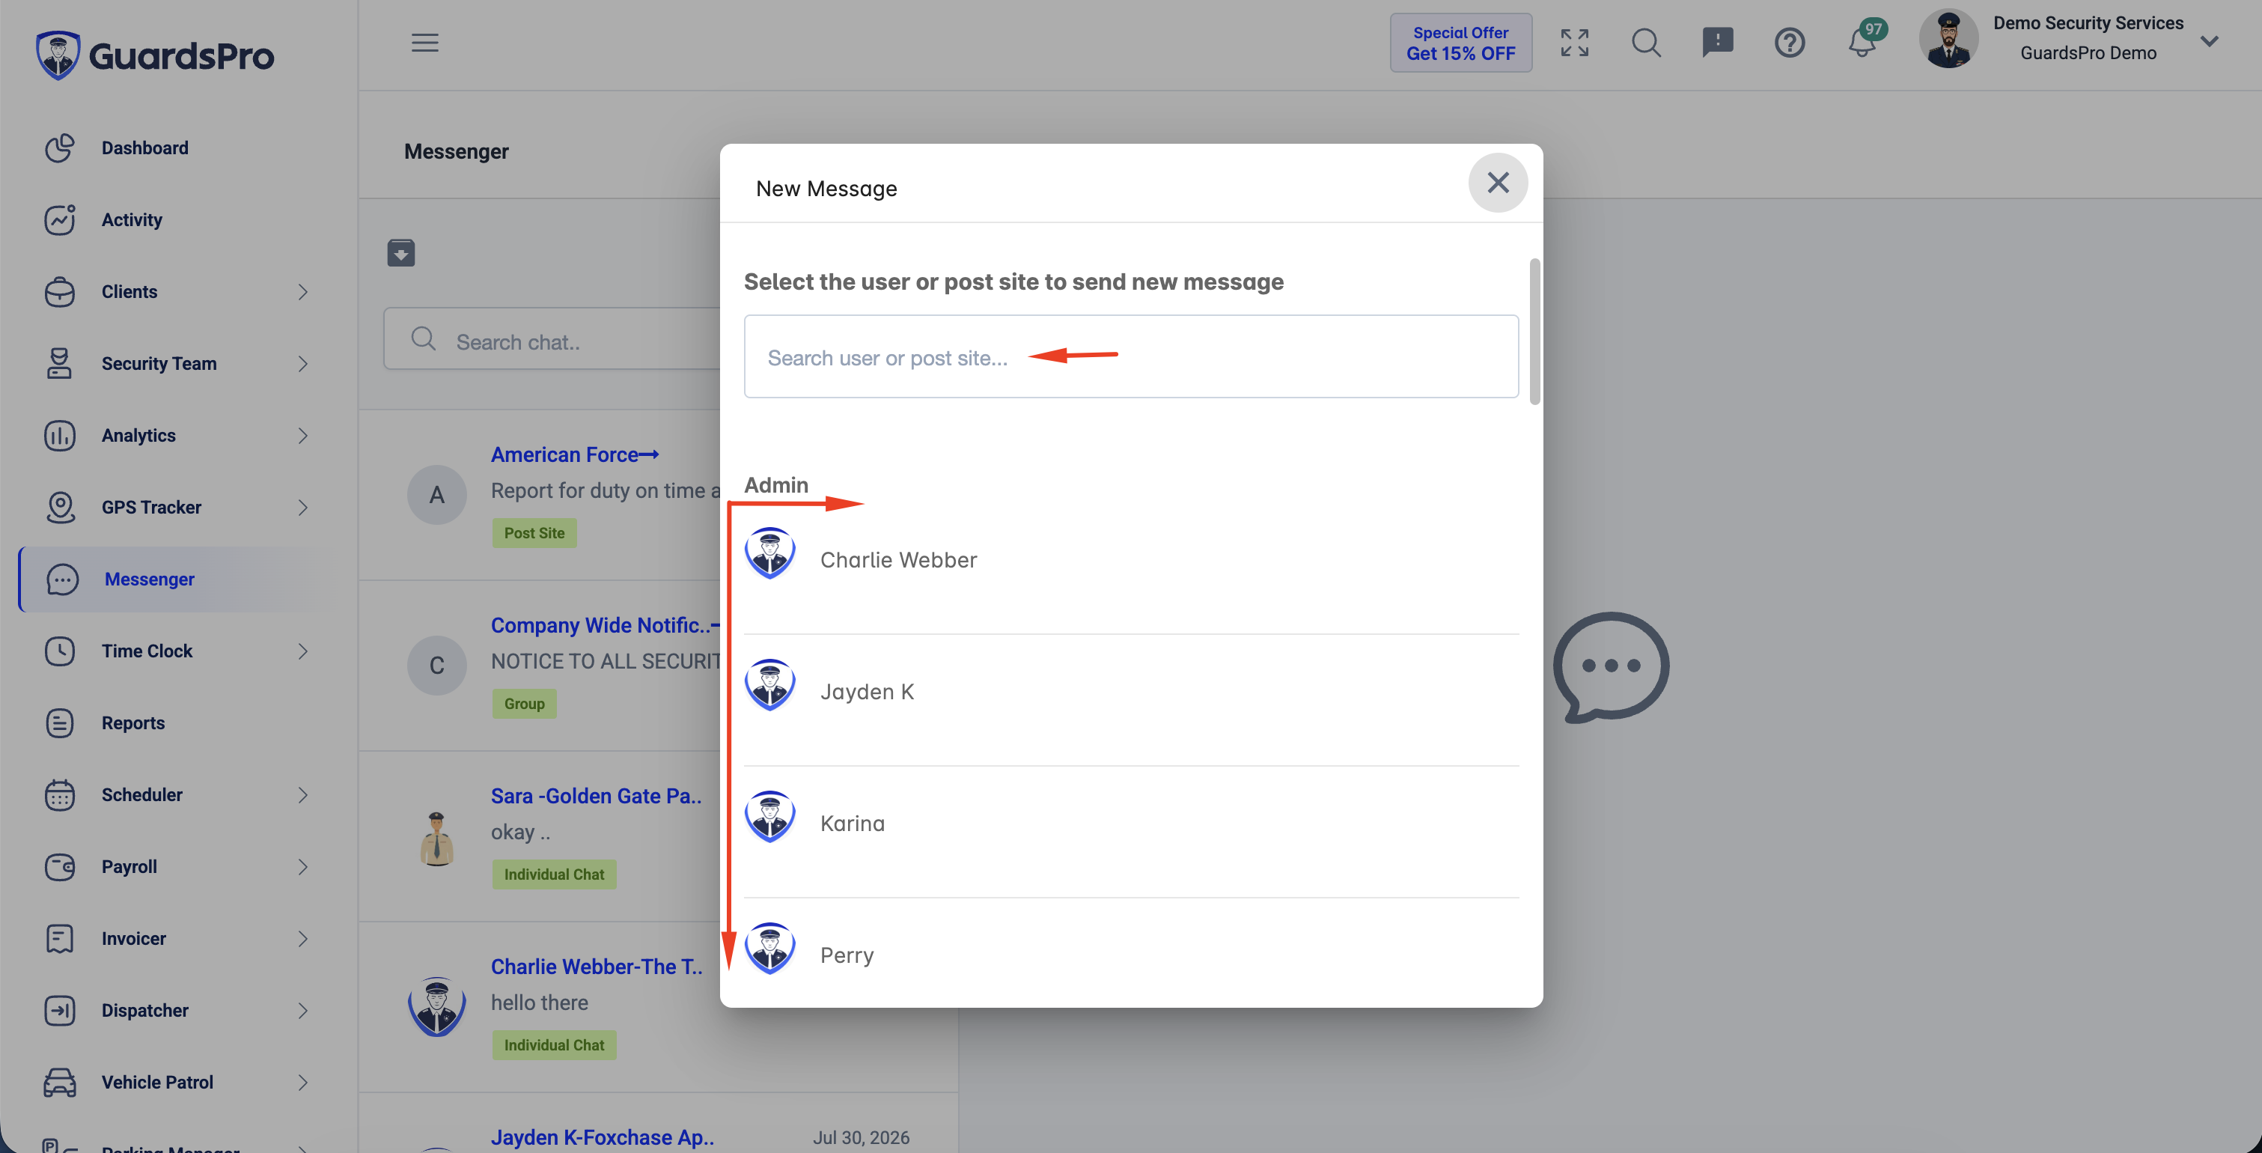Click the GuardsPro logo
This screenshot has width=2262, height=1153.
[x=154, y=55]
